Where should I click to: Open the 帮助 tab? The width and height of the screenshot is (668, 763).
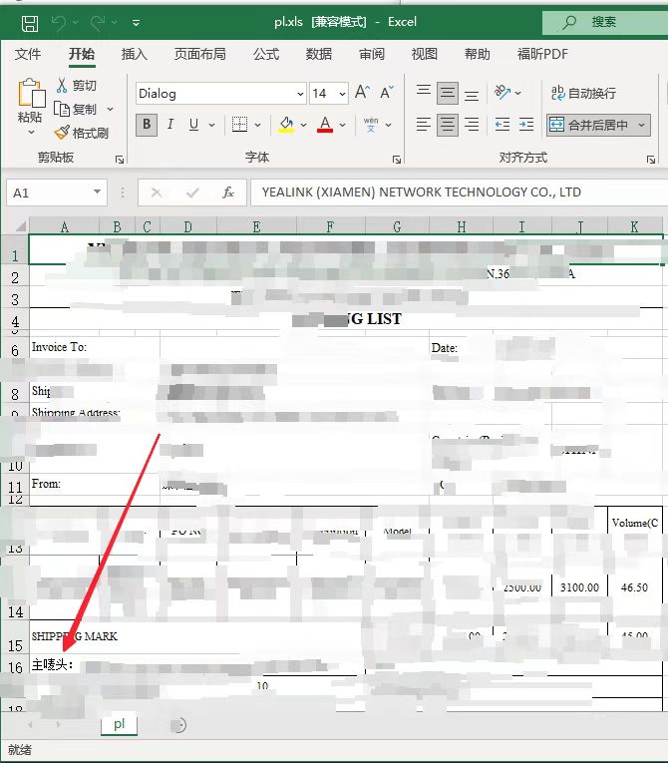[478, 54]
